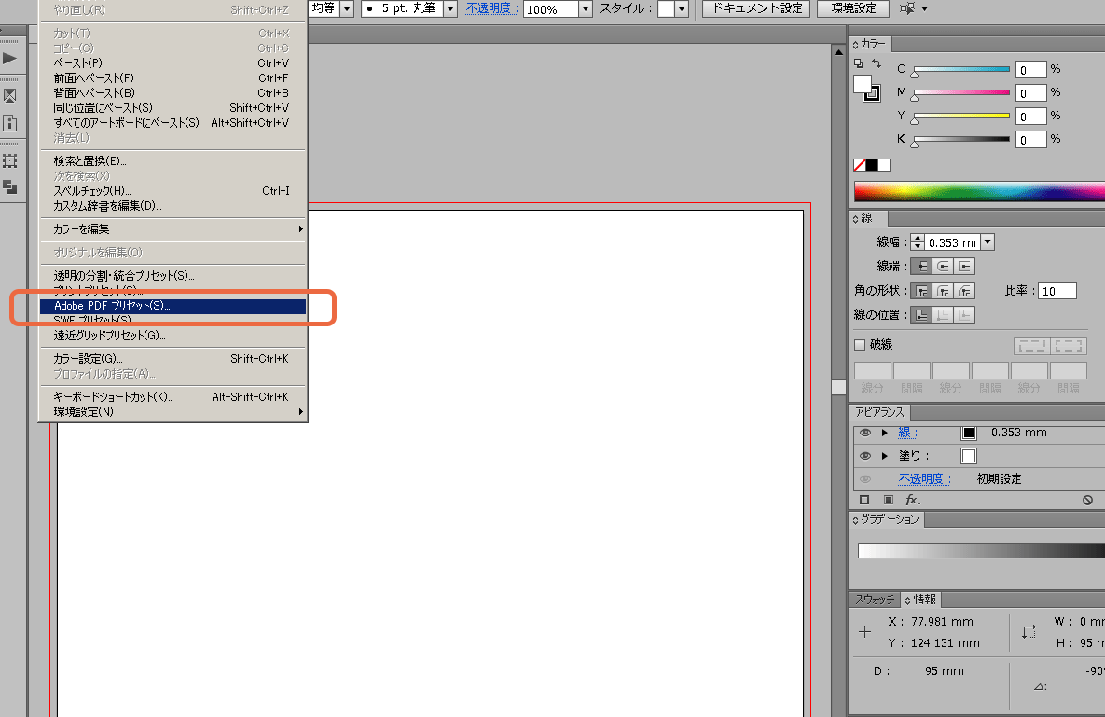The image size is (1105, 717).
Task: Open the 100% opacity dropdown arrow
Action: pyautogui.click(x=585, y=8)
